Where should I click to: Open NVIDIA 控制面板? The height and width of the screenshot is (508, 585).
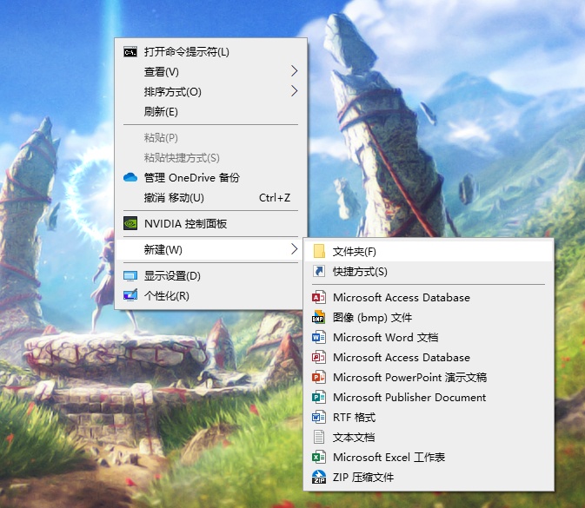coord(211,224)
